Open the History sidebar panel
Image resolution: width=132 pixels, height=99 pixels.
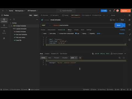pyautogui.click(x=4, y=32)
